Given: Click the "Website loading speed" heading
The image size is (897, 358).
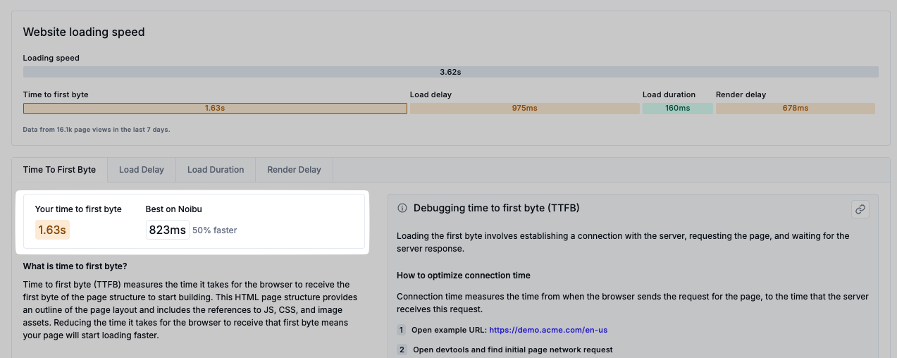Looking at the screenshot, I should tap(84, 32).
